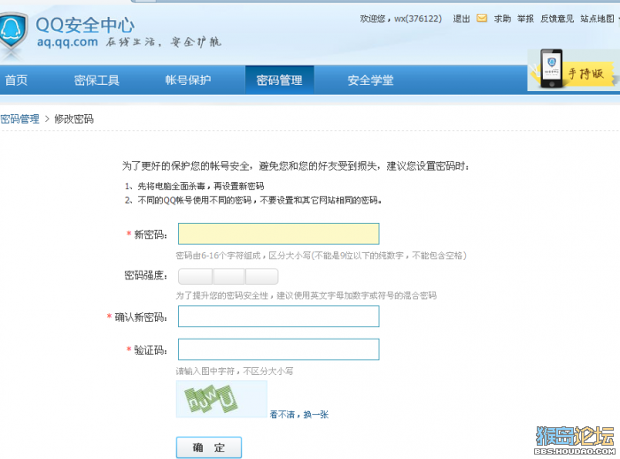620x459 pixels.
Task: Click the QQ安全中心 title text
Action: tap(85, 26)
